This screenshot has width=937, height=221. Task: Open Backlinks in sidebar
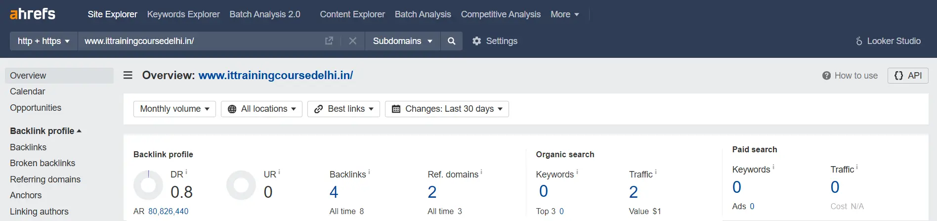point(28,147)
